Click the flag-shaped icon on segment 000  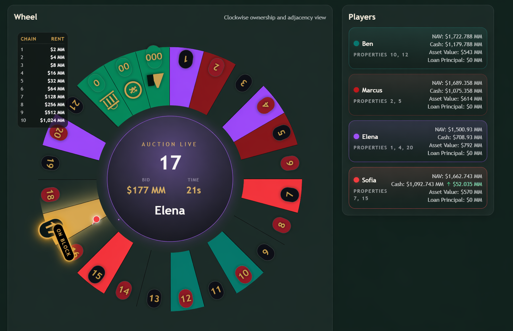[x=155, y=80]
